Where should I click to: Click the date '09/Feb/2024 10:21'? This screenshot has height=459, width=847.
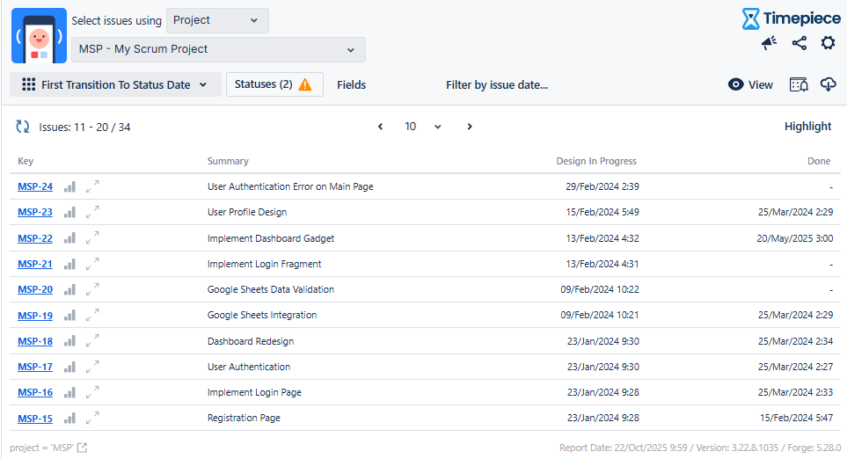click(x=600, y=315)
